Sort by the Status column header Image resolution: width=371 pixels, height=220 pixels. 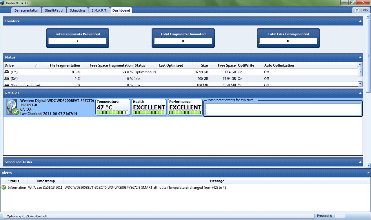(146, 65)
